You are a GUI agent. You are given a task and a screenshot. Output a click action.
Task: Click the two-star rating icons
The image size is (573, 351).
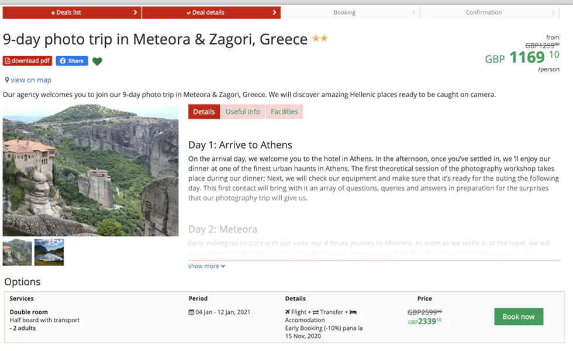point(320,39)
